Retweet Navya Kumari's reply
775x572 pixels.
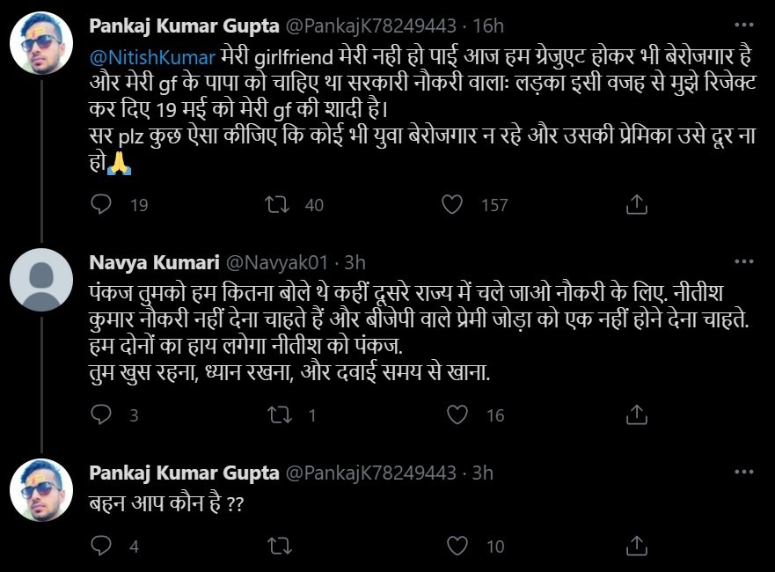coord(277,415)
